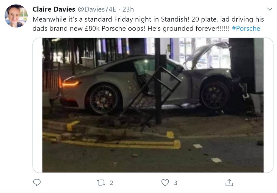Click the 23h timestamp

pos(128,9)
